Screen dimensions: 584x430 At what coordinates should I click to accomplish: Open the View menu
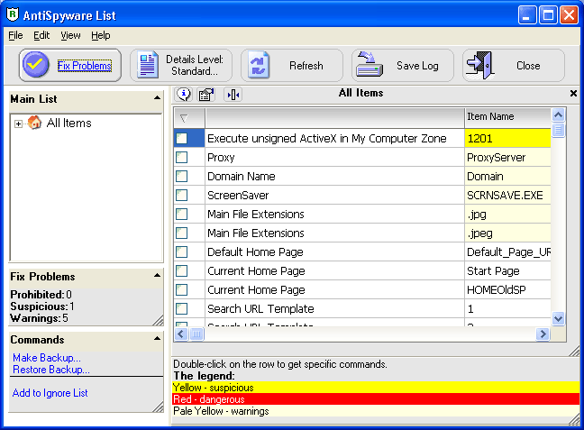70,35
